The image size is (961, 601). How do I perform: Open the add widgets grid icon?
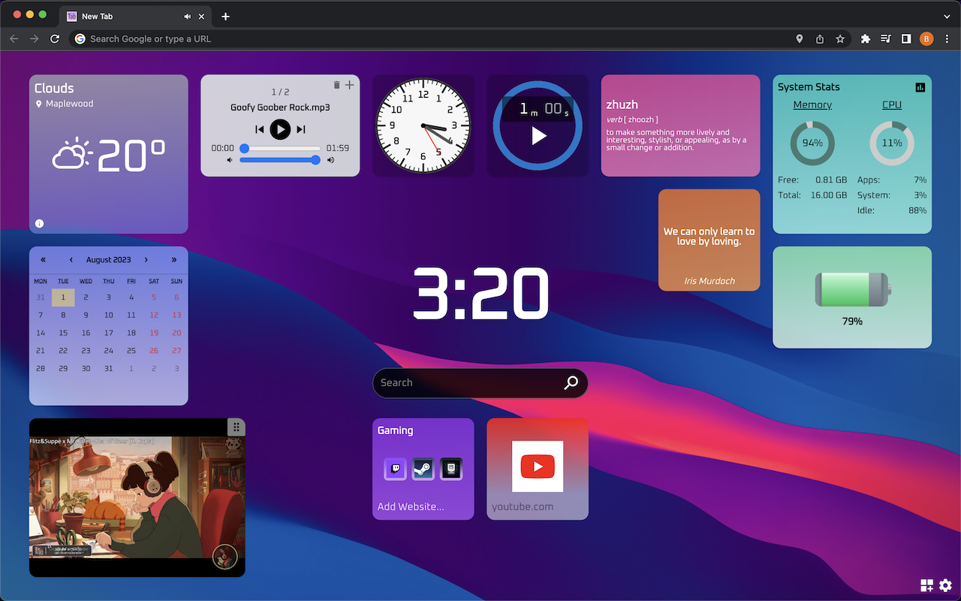coord(926,585)
